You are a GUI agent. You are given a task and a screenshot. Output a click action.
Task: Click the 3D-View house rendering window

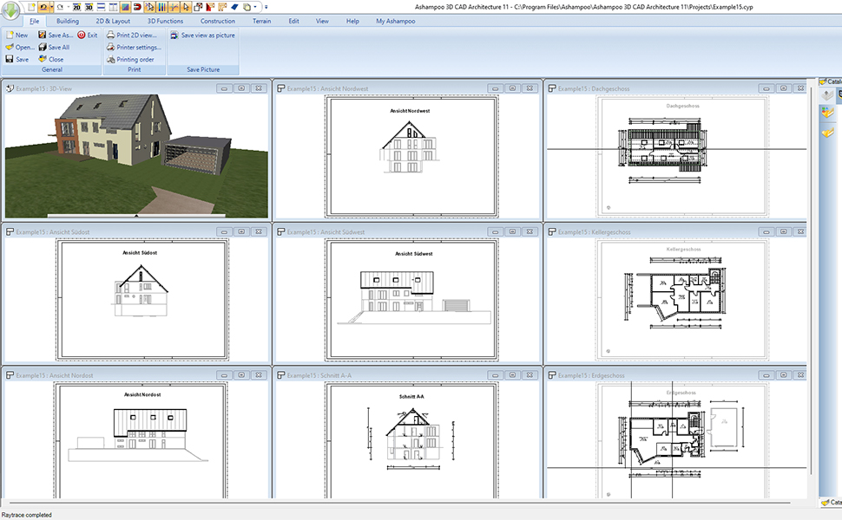point(136,156)
